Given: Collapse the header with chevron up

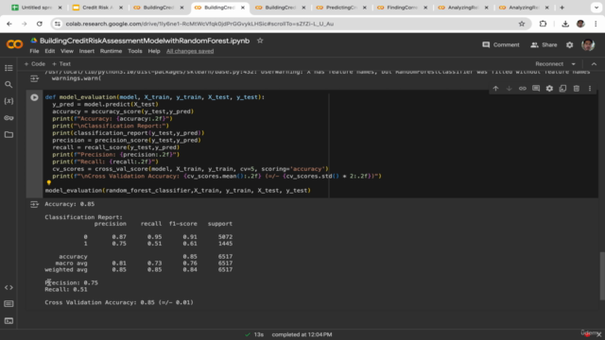Looking at the screenshot, I should [595, 64].
